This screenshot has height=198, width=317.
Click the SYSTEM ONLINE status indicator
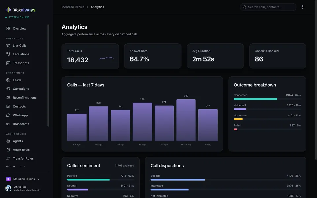[18, 17]
